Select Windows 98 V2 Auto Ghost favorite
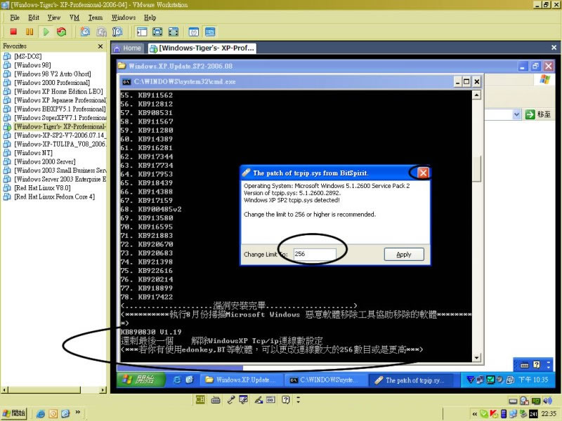Image resolution: width=562 pixels, height=421 pixels. coord(52,74)
